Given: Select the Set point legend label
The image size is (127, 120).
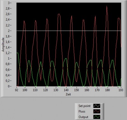Looking at the screenshot, I should coord(84,106).
